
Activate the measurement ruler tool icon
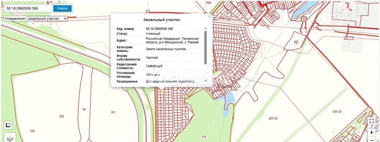click(8, 125)
